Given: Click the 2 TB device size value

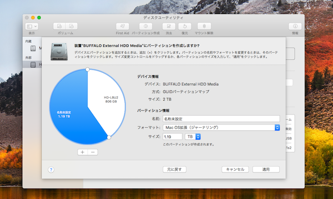Looking at the screenshot, I should 167,99.
